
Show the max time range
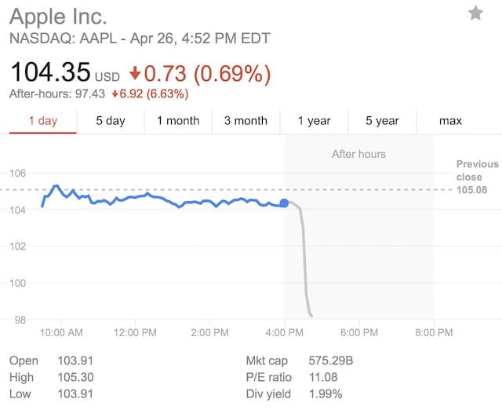click(450, 121)
